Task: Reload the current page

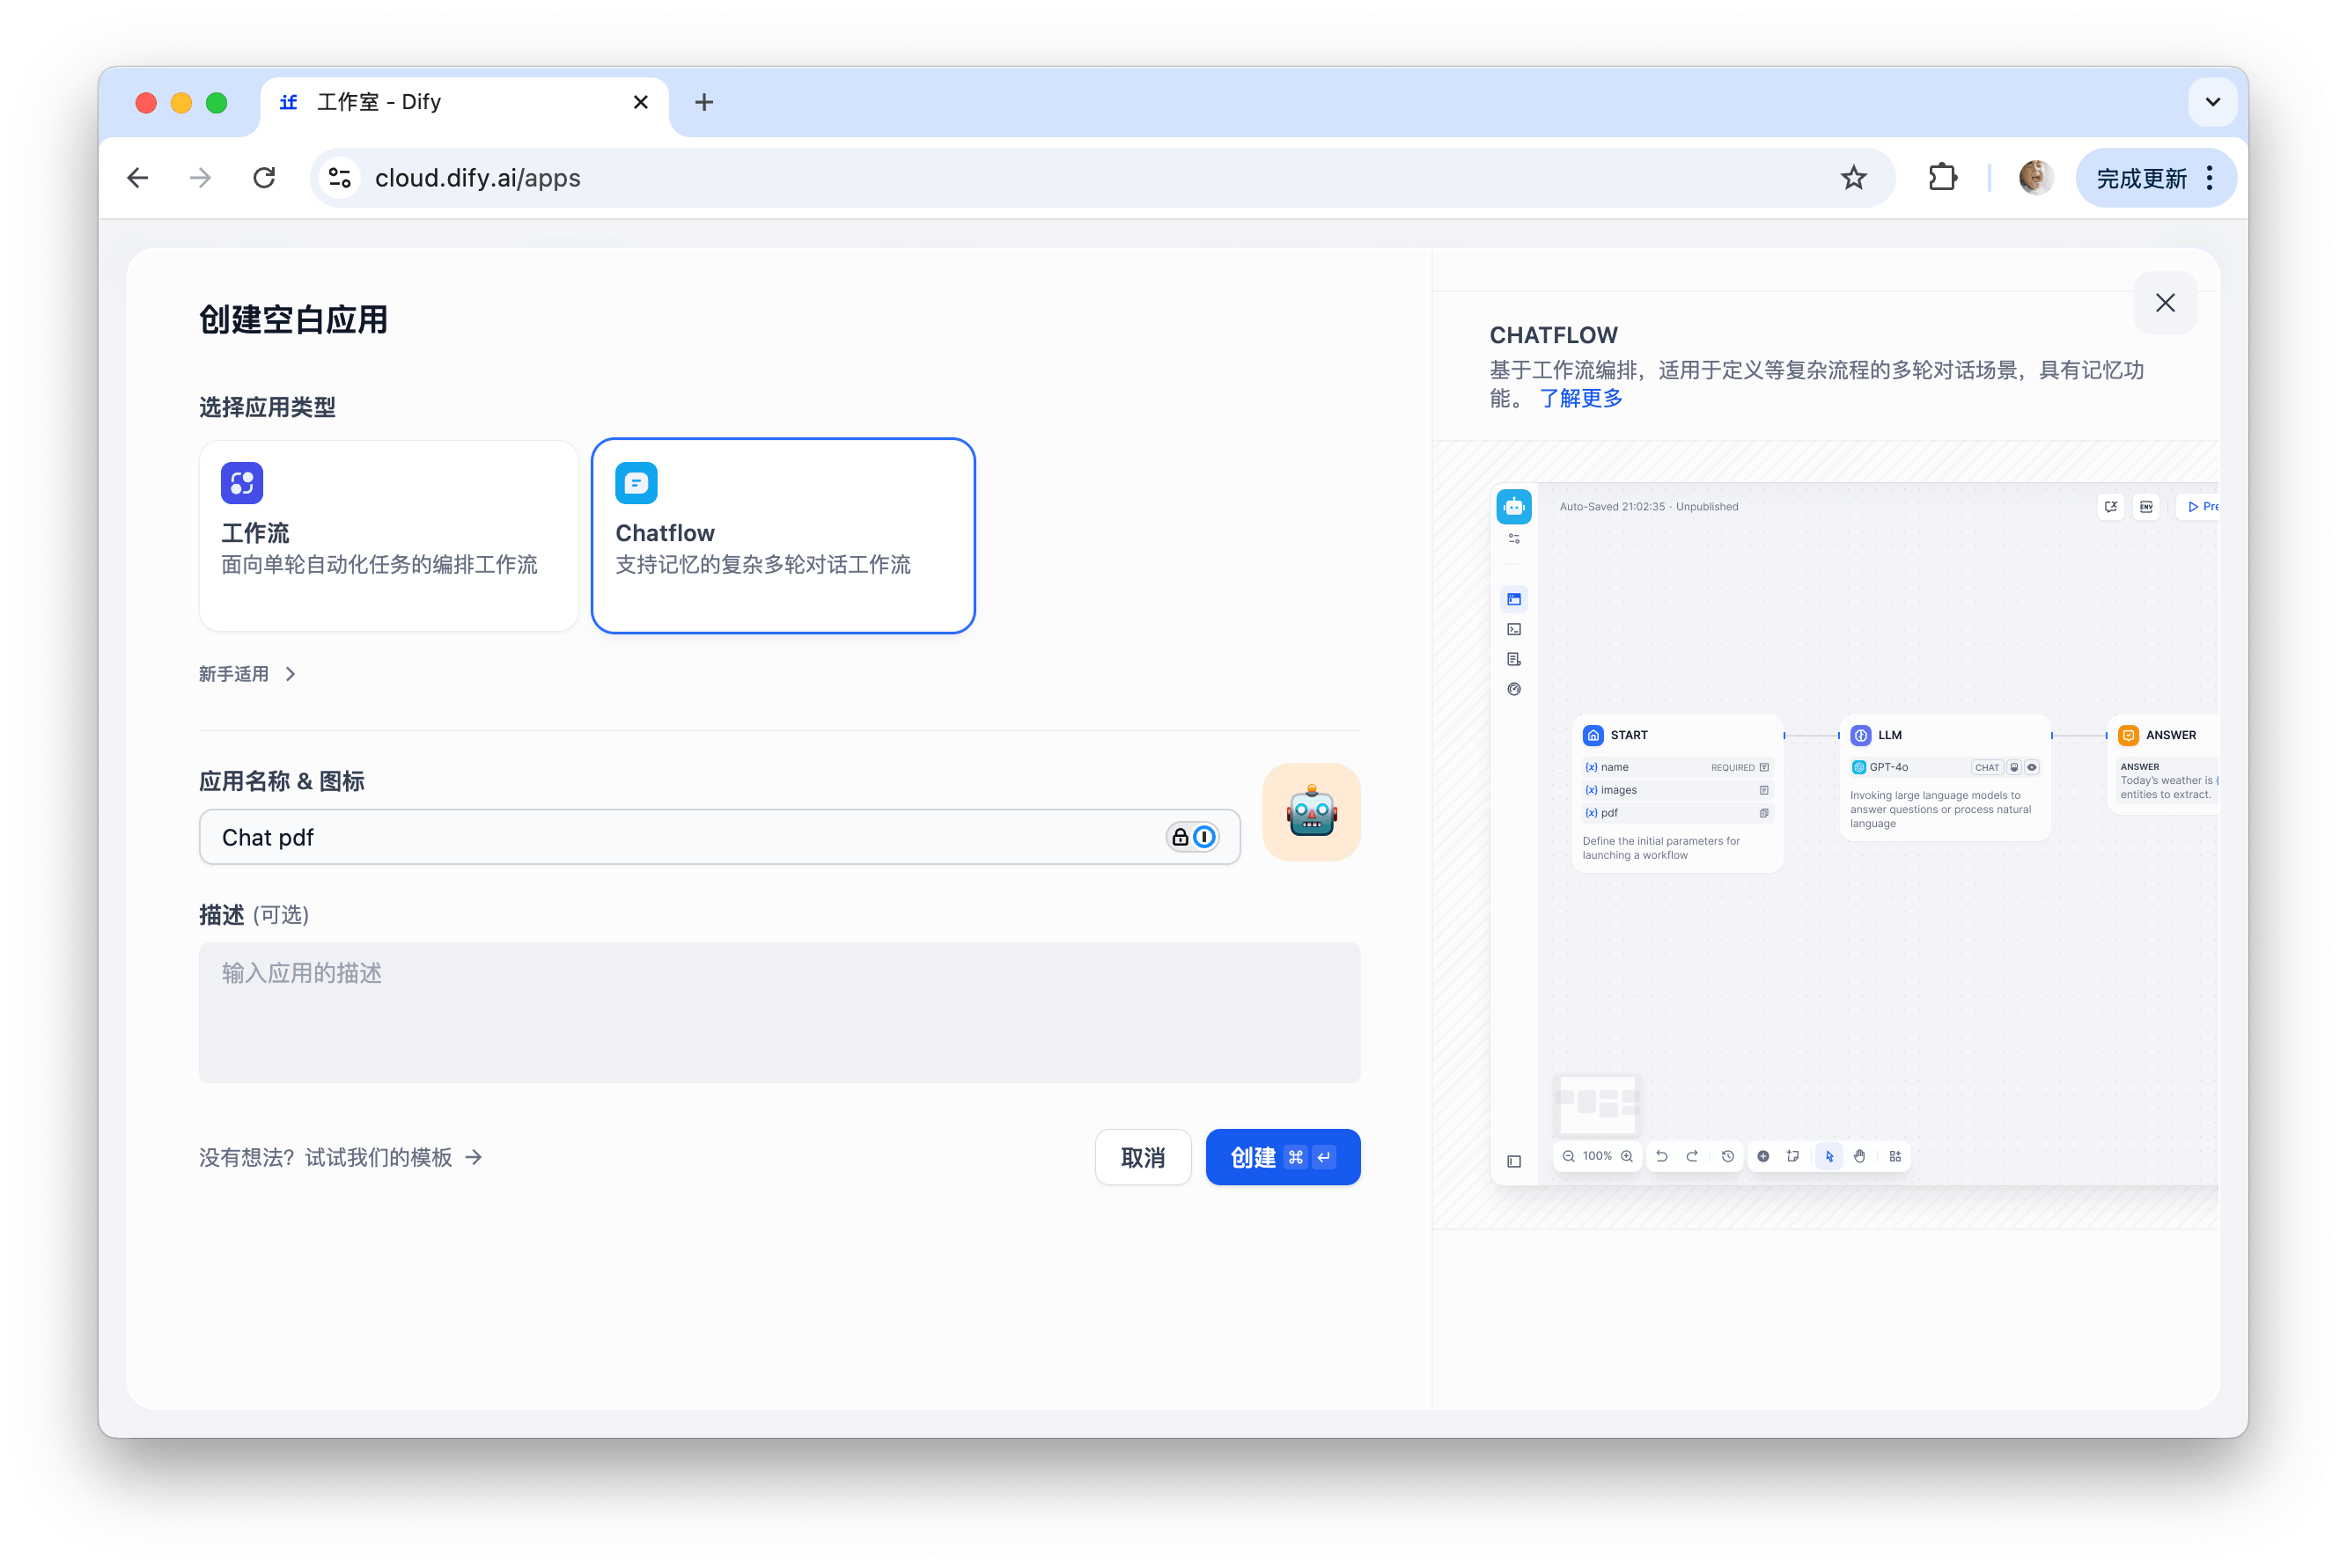Action: [x=264, y=178]
